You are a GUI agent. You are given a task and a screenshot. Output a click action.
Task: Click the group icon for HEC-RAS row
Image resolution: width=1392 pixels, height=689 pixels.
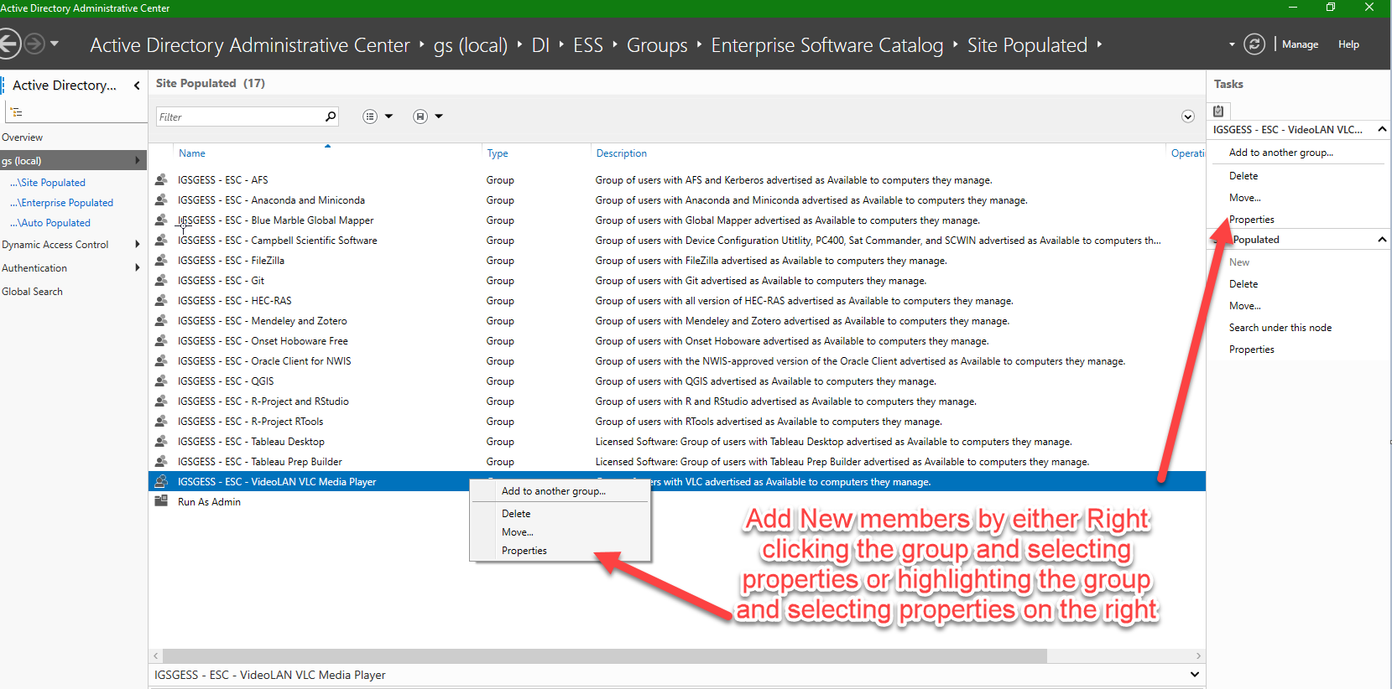pyautogui.click(x=161, y=300)
